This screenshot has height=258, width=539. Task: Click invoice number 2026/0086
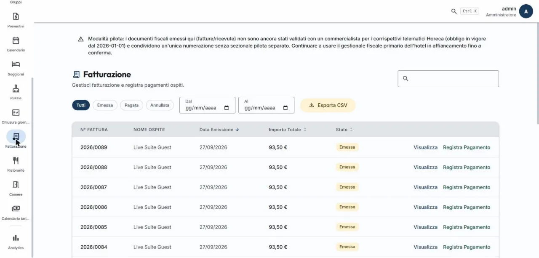[x=93, y=207]
